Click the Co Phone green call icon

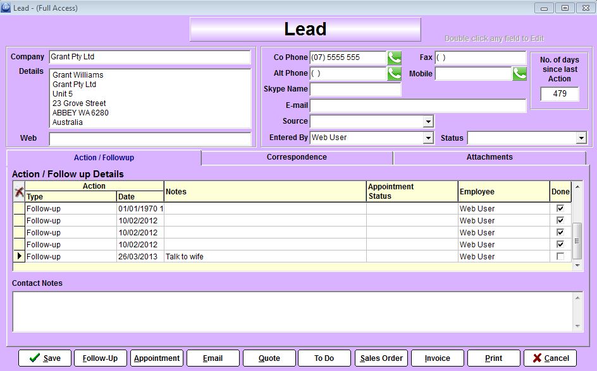coord(394,58)
